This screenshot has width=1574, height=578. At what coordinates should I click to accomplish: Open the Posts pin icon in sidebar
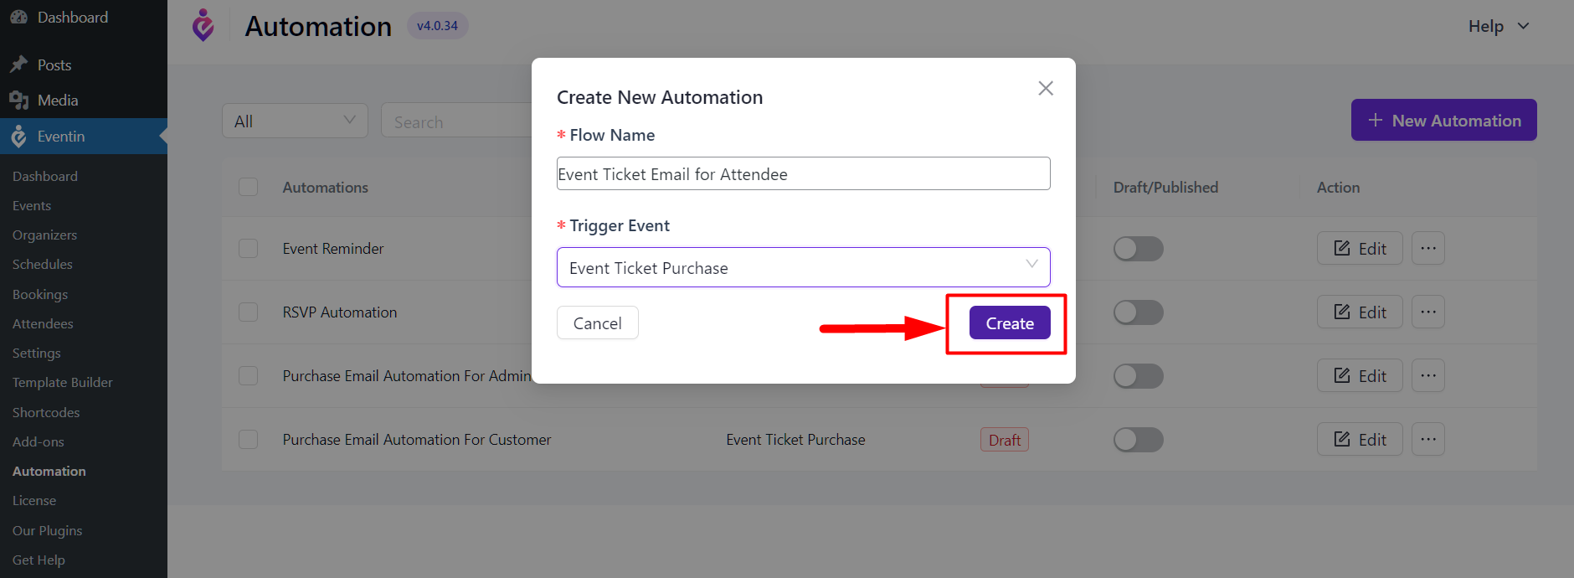(x=18, y=65)
